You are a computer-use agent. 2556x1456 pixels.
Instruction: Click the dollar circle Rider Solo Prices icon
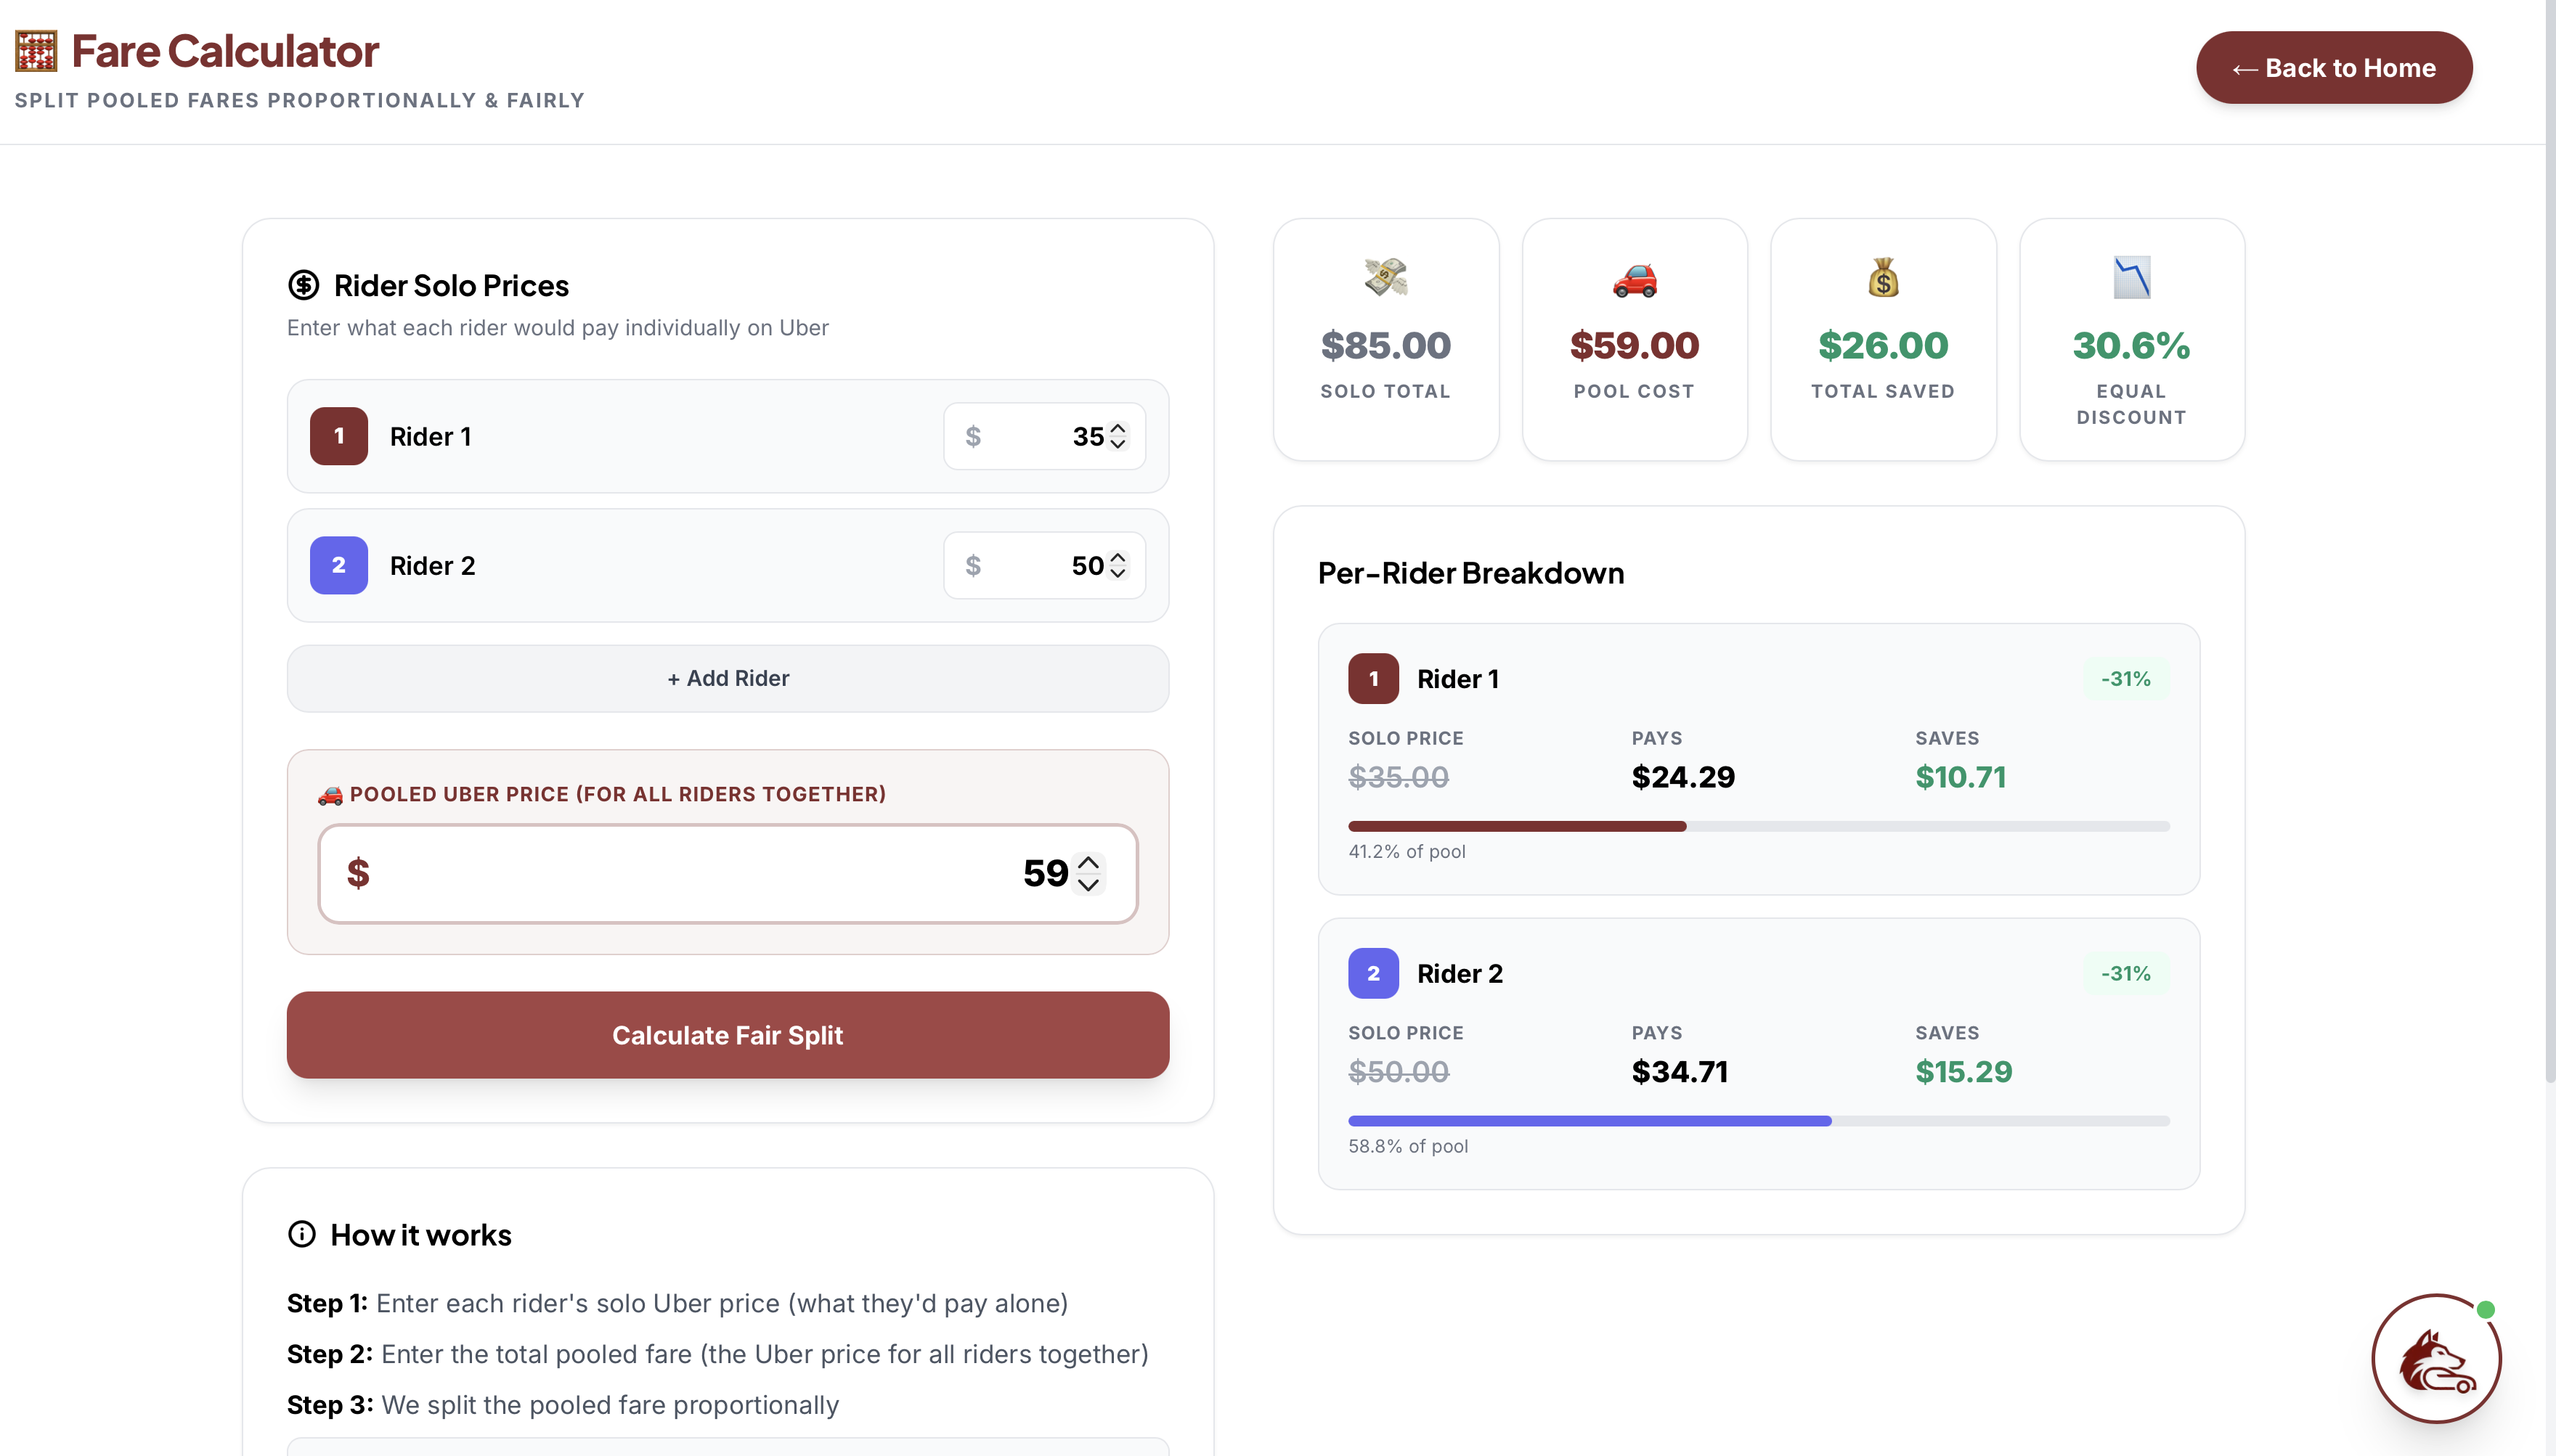[x=303, y=285]
